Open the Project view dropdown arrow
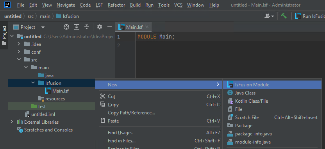 [x=43, y=27]
